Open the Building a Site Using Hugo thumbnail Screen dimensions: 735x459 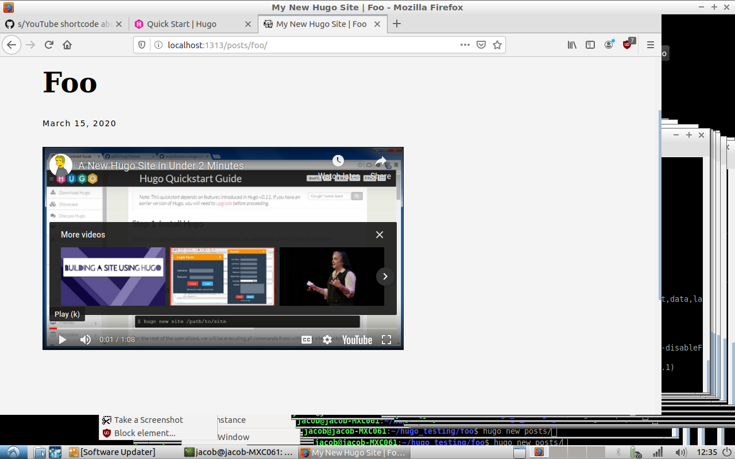113,277
